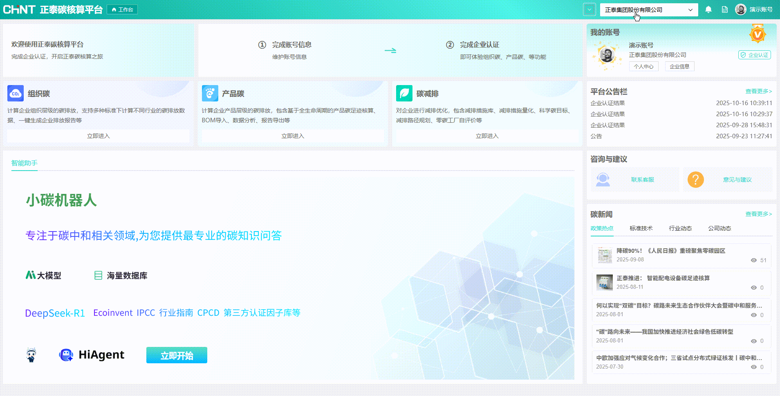Click the 立即开始 button
This screenshot has width=780, height=396.
point(177,355)
